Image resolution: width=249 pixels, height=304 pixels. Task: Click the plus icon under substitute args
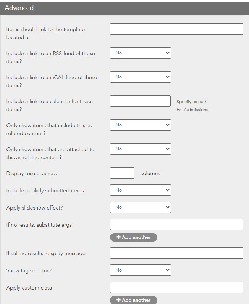(x=118, y=237)
